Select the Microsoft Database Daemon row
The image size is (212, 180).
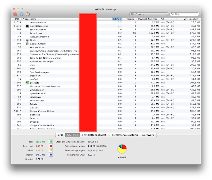pos(106,86)
